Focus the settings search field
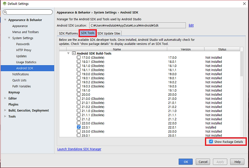The height and width of the screenshot is (168, 249). point(28,12)
